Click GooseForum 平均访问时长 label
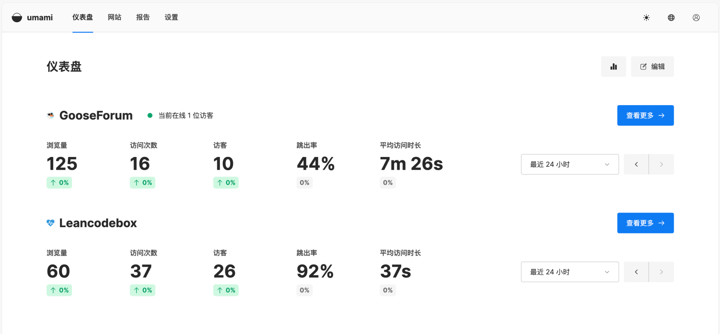 [400, 145]
